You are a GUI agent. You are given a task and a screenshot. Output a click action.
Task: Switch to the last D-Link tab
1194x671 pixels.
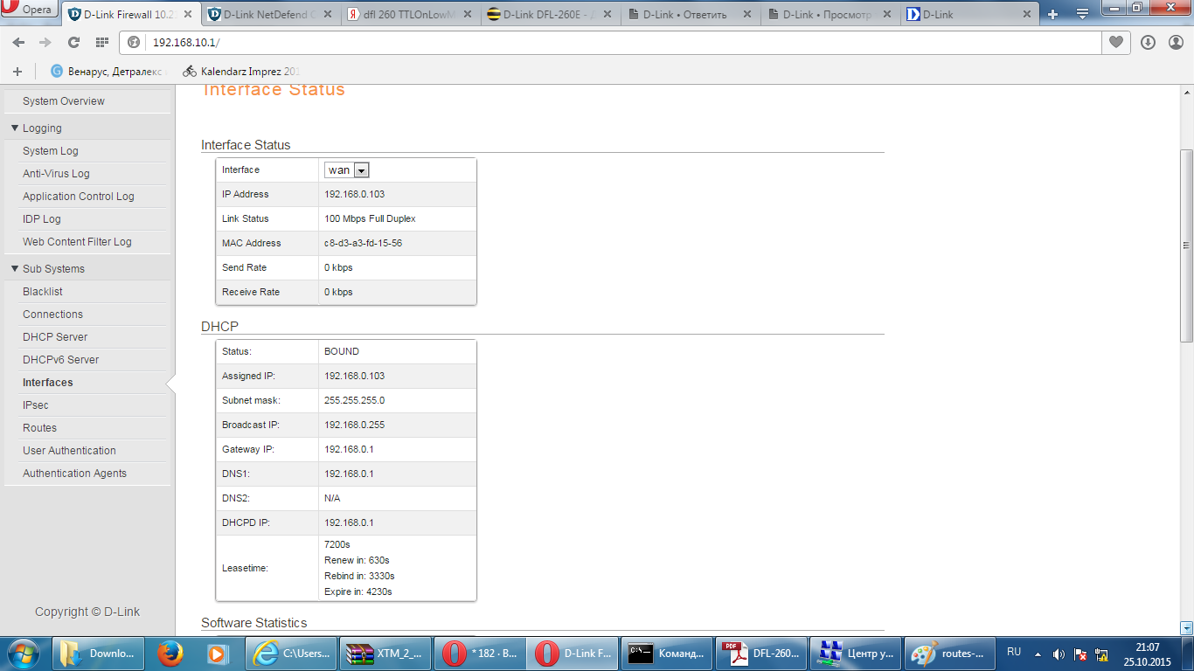(970, 15)
